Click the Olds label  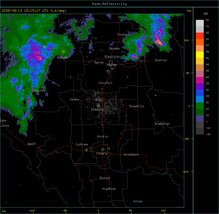(x=99, y=100)
